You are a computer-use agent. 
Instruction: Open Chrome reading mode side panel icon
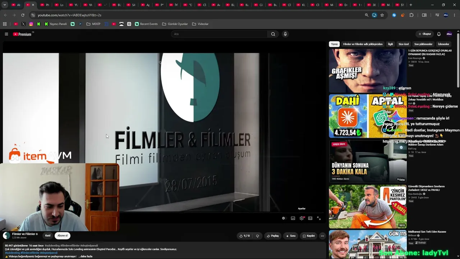424,15
